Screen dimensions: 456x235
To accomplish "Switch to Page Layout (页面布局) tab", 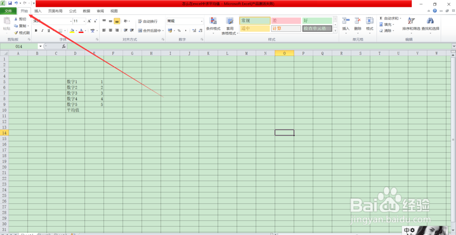I will tap(55, 11).
